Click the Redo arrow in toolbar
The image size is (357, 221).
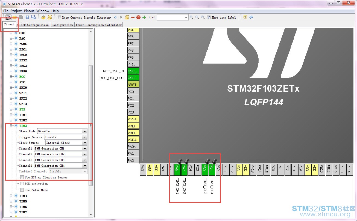(x=121, y=17)
